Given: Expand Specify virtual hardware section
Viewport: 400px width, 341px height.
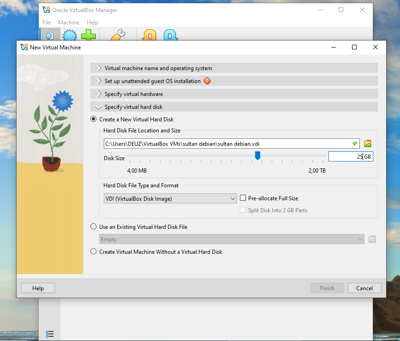Looking at the screenshot, I should pyautogui.click(x=234, y=94).
